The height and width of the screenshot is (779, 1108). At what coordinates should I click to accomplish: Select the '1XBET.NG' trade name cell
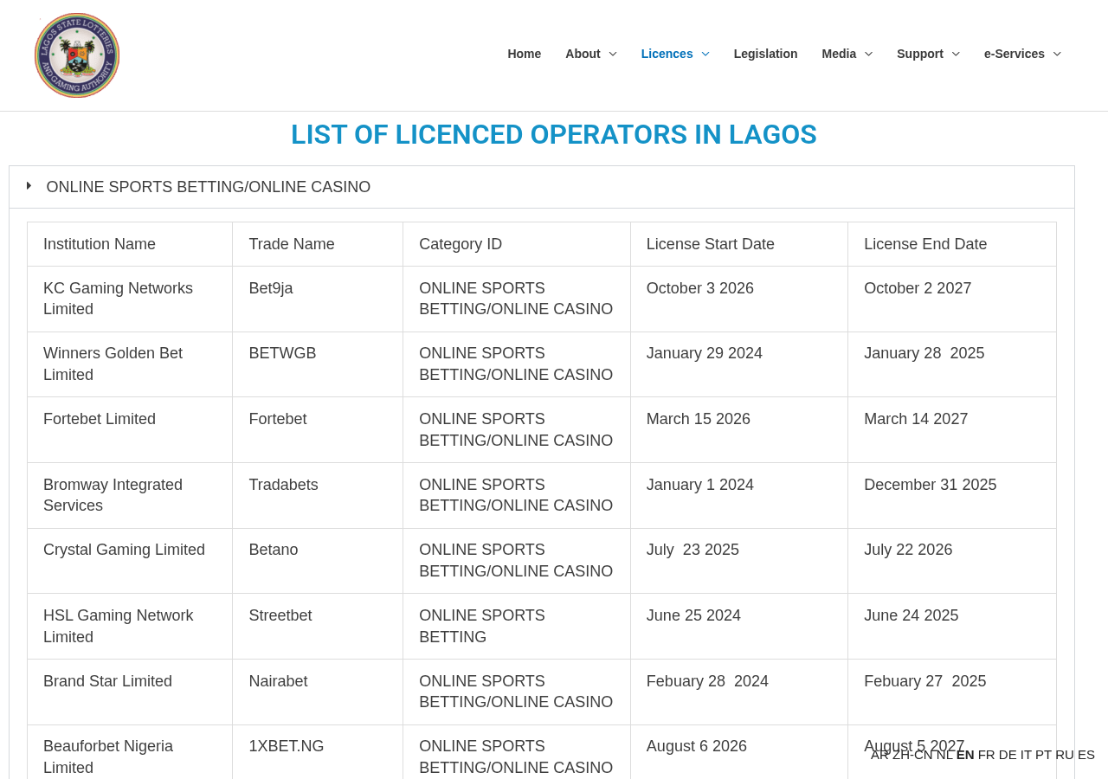pos(318,752)
